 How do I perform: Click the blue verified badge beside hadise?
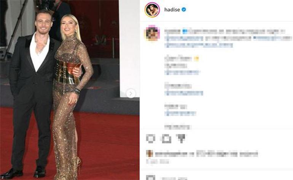(x=184, y=9)
